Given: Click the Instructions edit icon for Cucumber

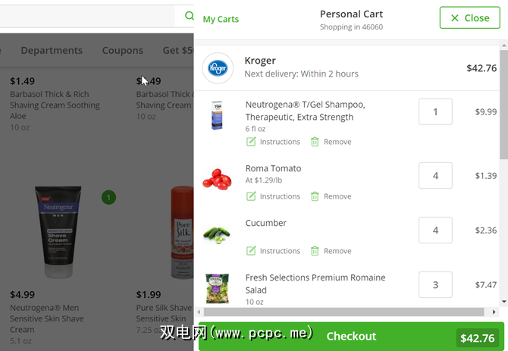Looking at the screenshot, I should [251, 251].
